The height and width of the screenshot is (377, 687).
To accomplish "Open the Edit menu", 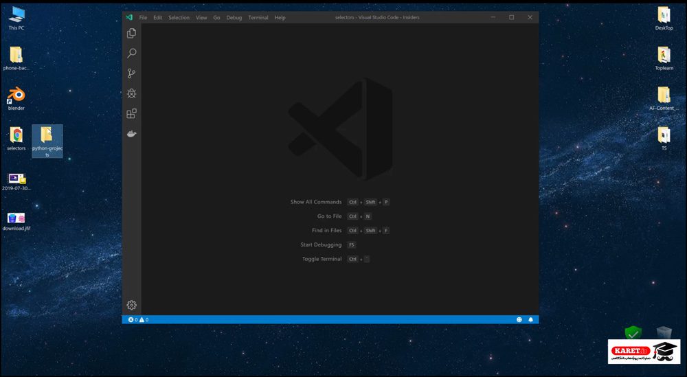I will coord(158,18).
